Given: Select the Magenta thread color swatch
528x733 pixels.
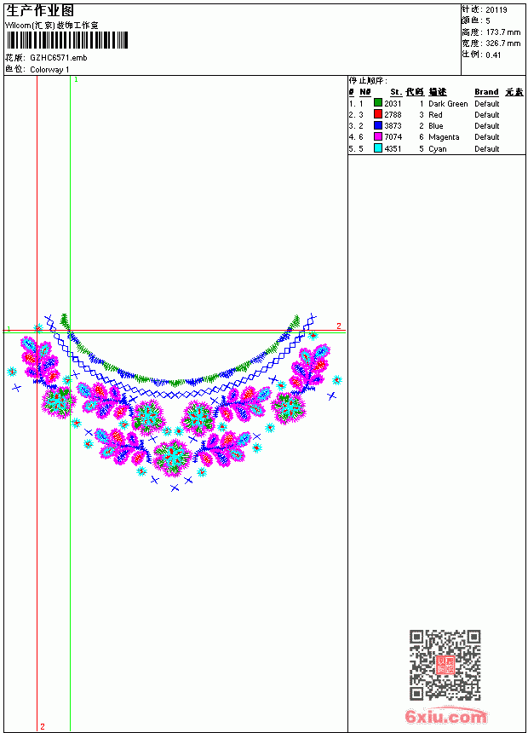Looking at the screenshot, I should point(378,136).
